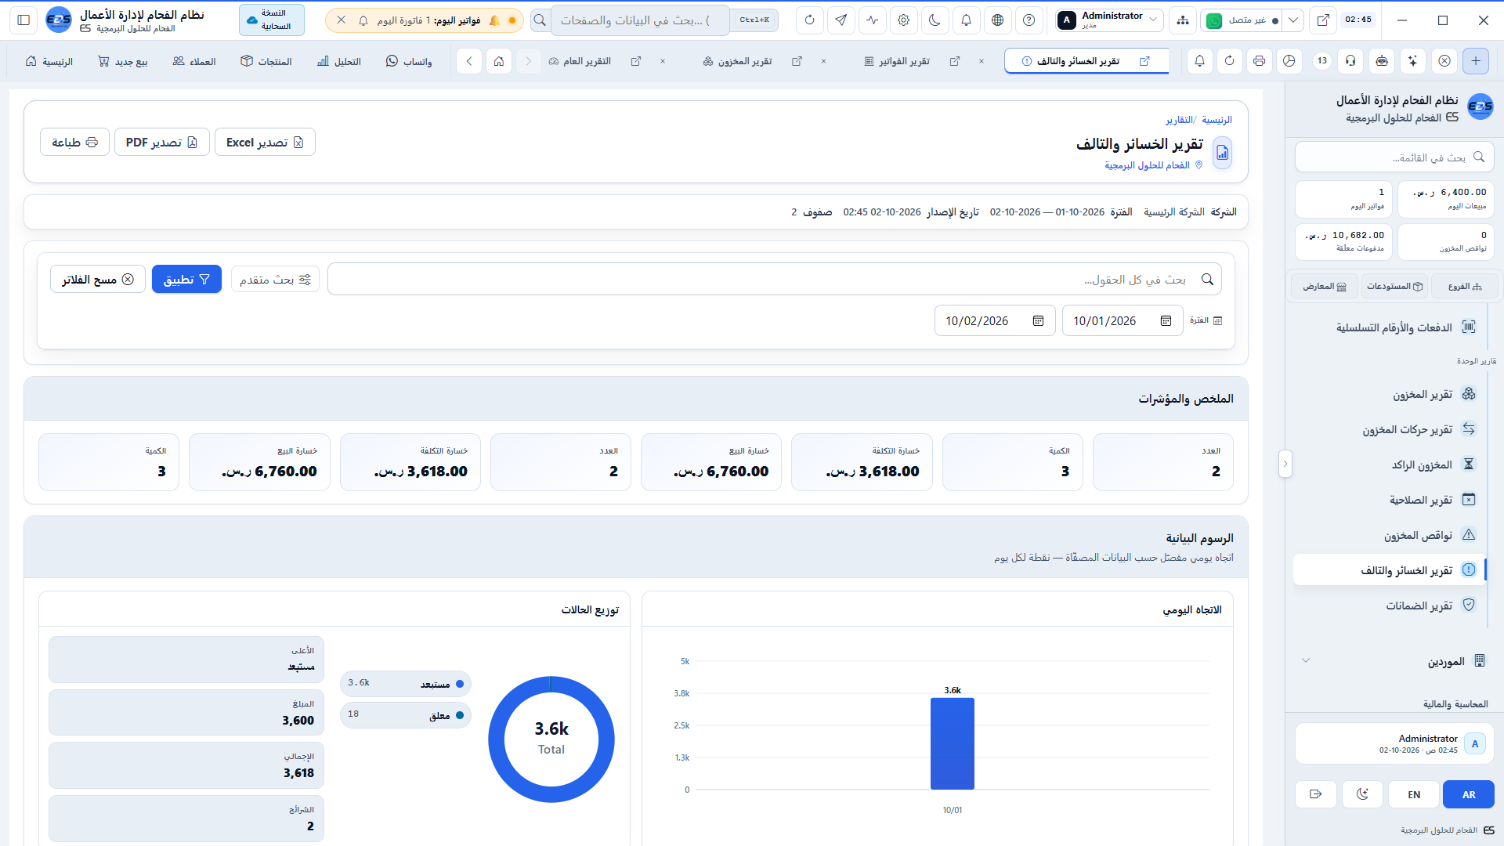
Task: Switch to تقرير المخزون tab
Action: click(737, 61)
